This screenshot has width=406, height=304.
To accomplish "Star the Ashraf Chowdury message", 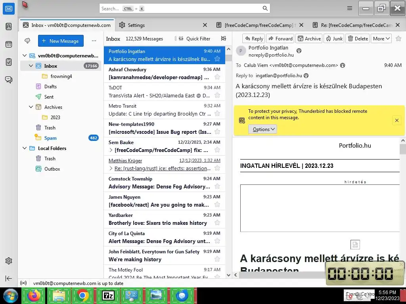I will coord(217,77).
